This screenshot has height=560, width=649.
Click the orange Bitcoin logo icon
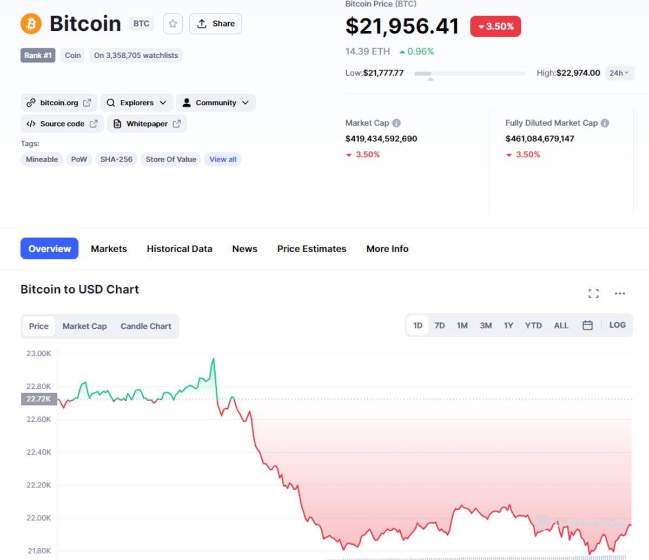coord(31,24)
